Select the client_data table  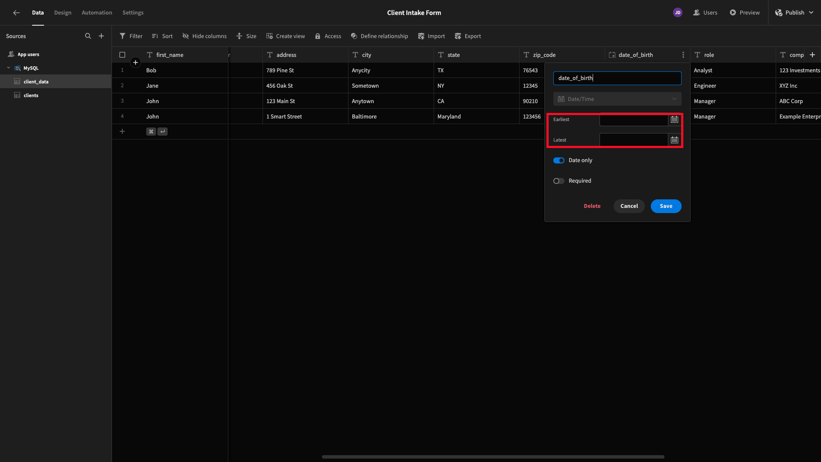(56, 82)
